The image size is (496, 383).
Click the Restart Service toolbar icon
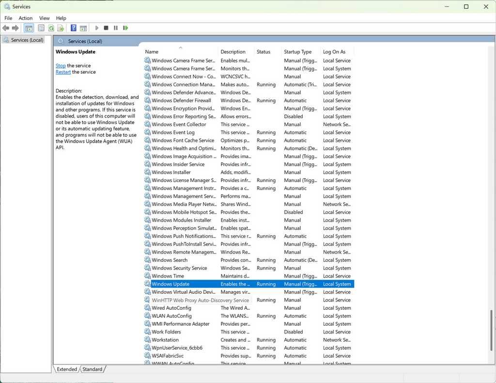(x=125, y=28)
